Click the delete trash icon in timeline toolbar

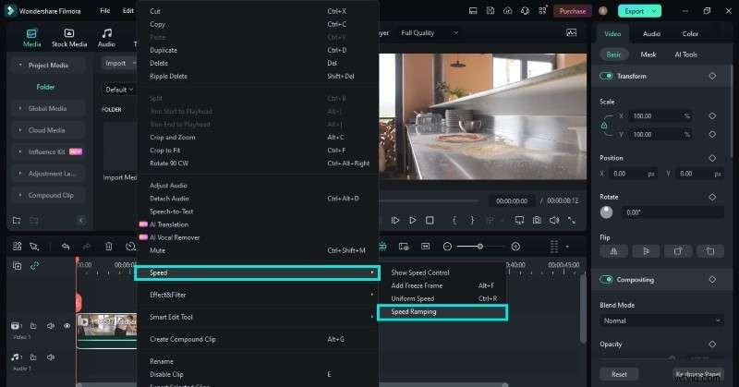click(x=108, y=247)
